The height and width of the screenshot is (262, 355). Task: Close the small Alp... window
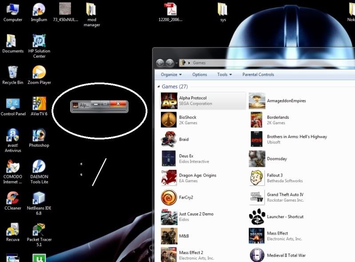[118, 103]
